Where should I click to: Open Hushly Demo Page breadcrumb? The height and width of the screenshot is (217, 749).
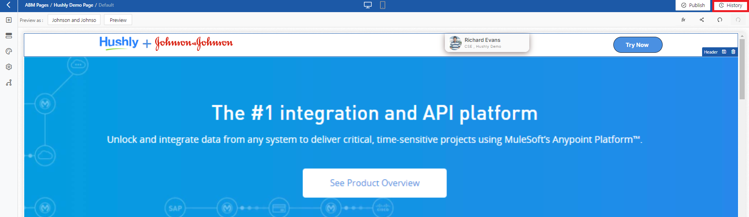pos(73,5)
